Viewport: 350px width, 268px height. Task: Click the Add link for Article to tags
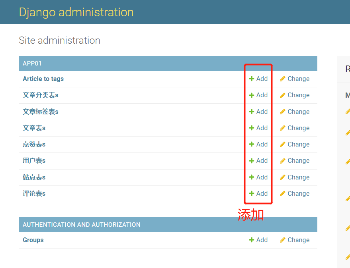click(262, 79)
